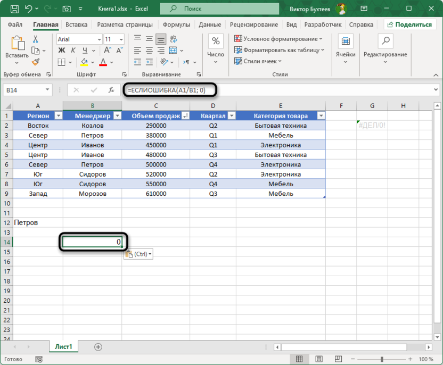This screenshot has width=443, height=365.
Task: Open filter dropdown for Регион column
Action: click(59, 116)
